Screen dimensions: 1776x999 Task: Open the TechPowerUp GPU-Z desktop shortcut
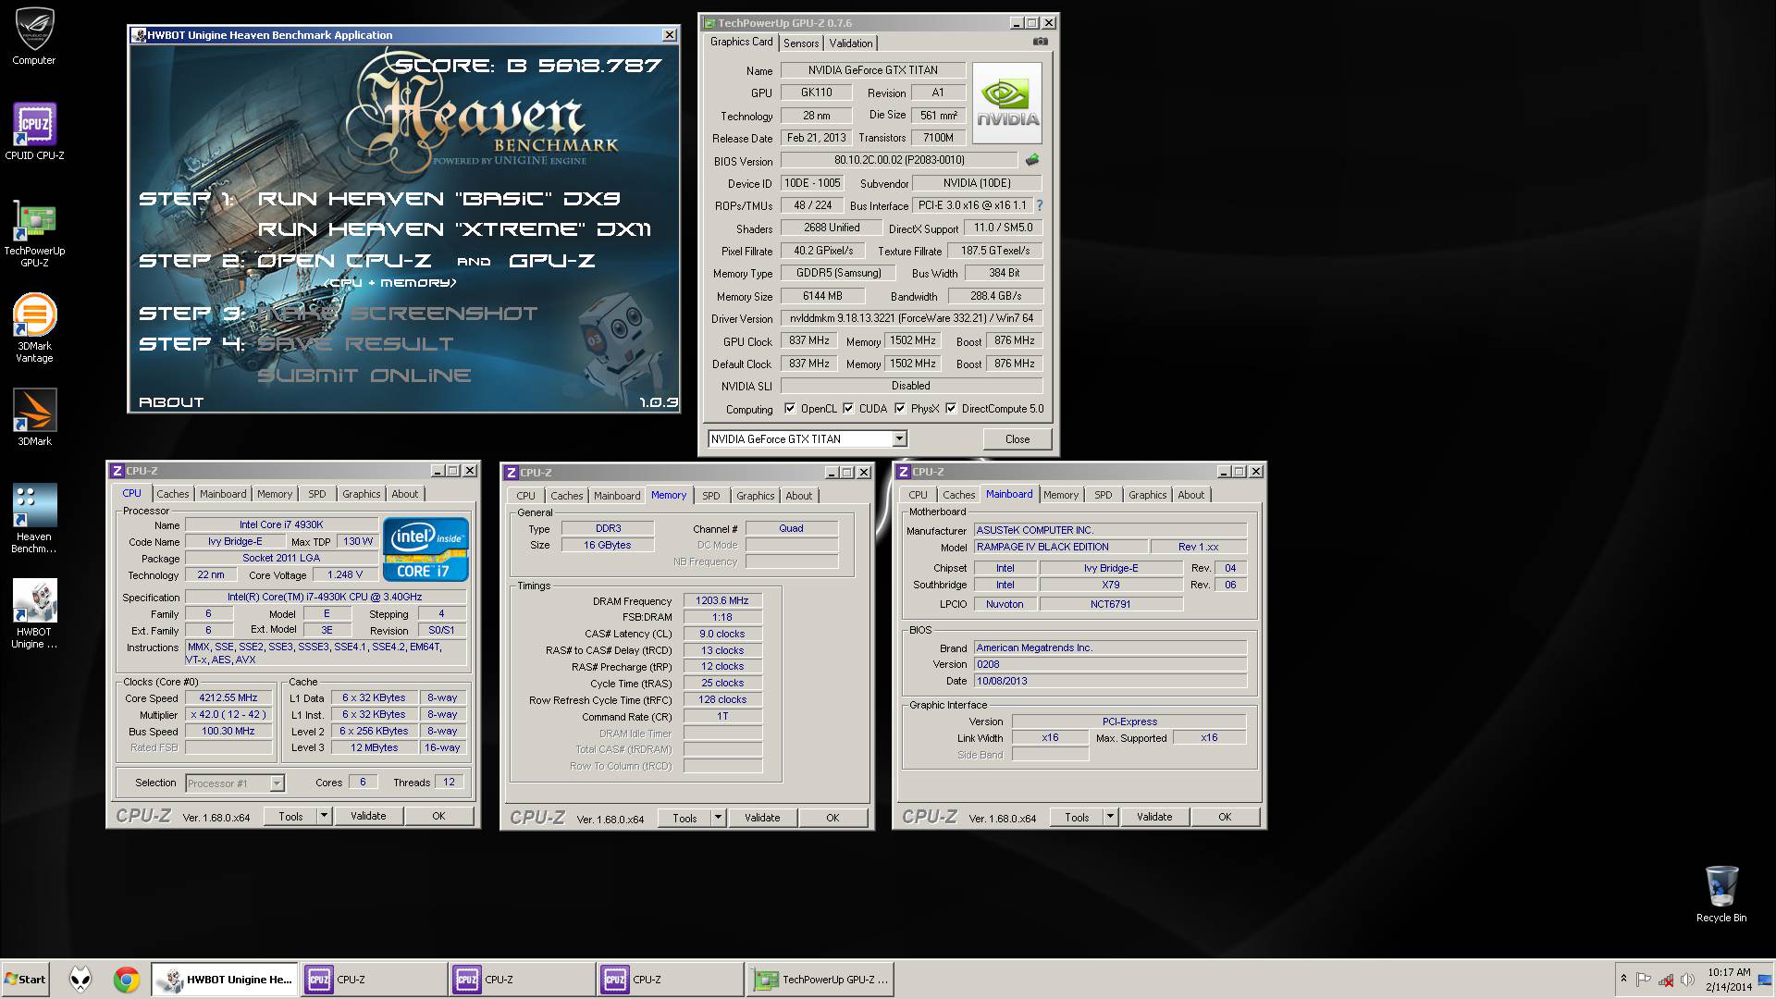[x=34, y=233]
